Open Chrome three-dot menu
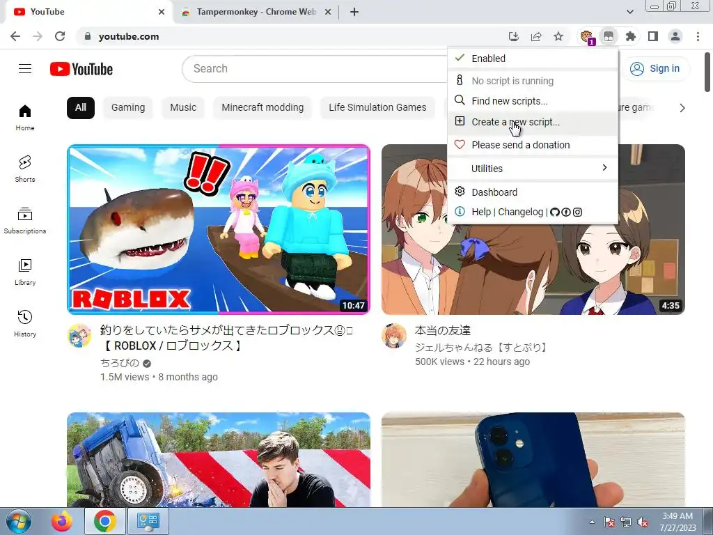Viewport: 713px width, 535px height. point(698,36)
